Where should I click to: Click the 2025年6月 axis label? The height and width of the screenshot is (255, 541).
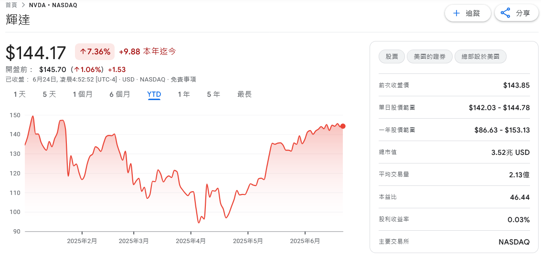[x=305, y=241]
